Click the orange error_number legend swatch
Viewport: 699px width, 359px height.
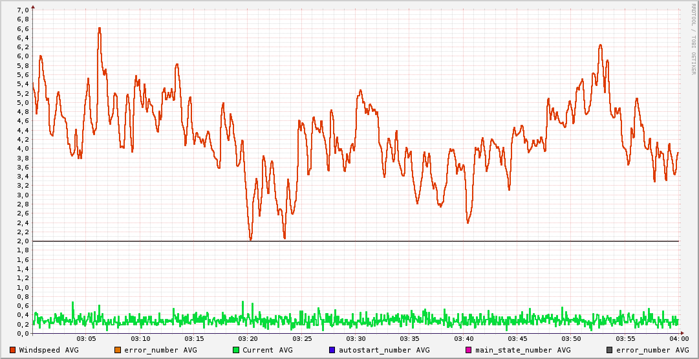coord(118,350)
